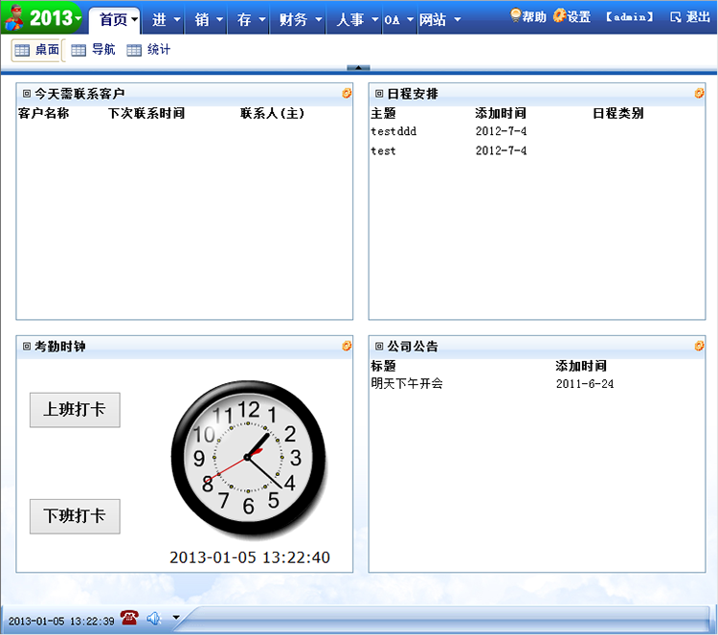The height and width of the screenshot is (635, 718).
Task: Collapse the 日程安排 panel square toggle
Action: [x=379, y=94]
